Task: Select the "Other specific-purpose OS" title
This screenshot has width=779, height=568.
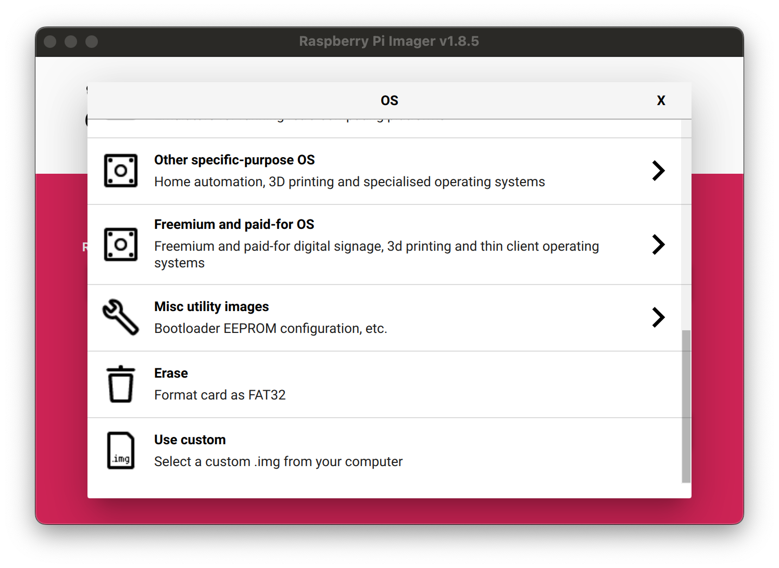Action: coord(234,160)
